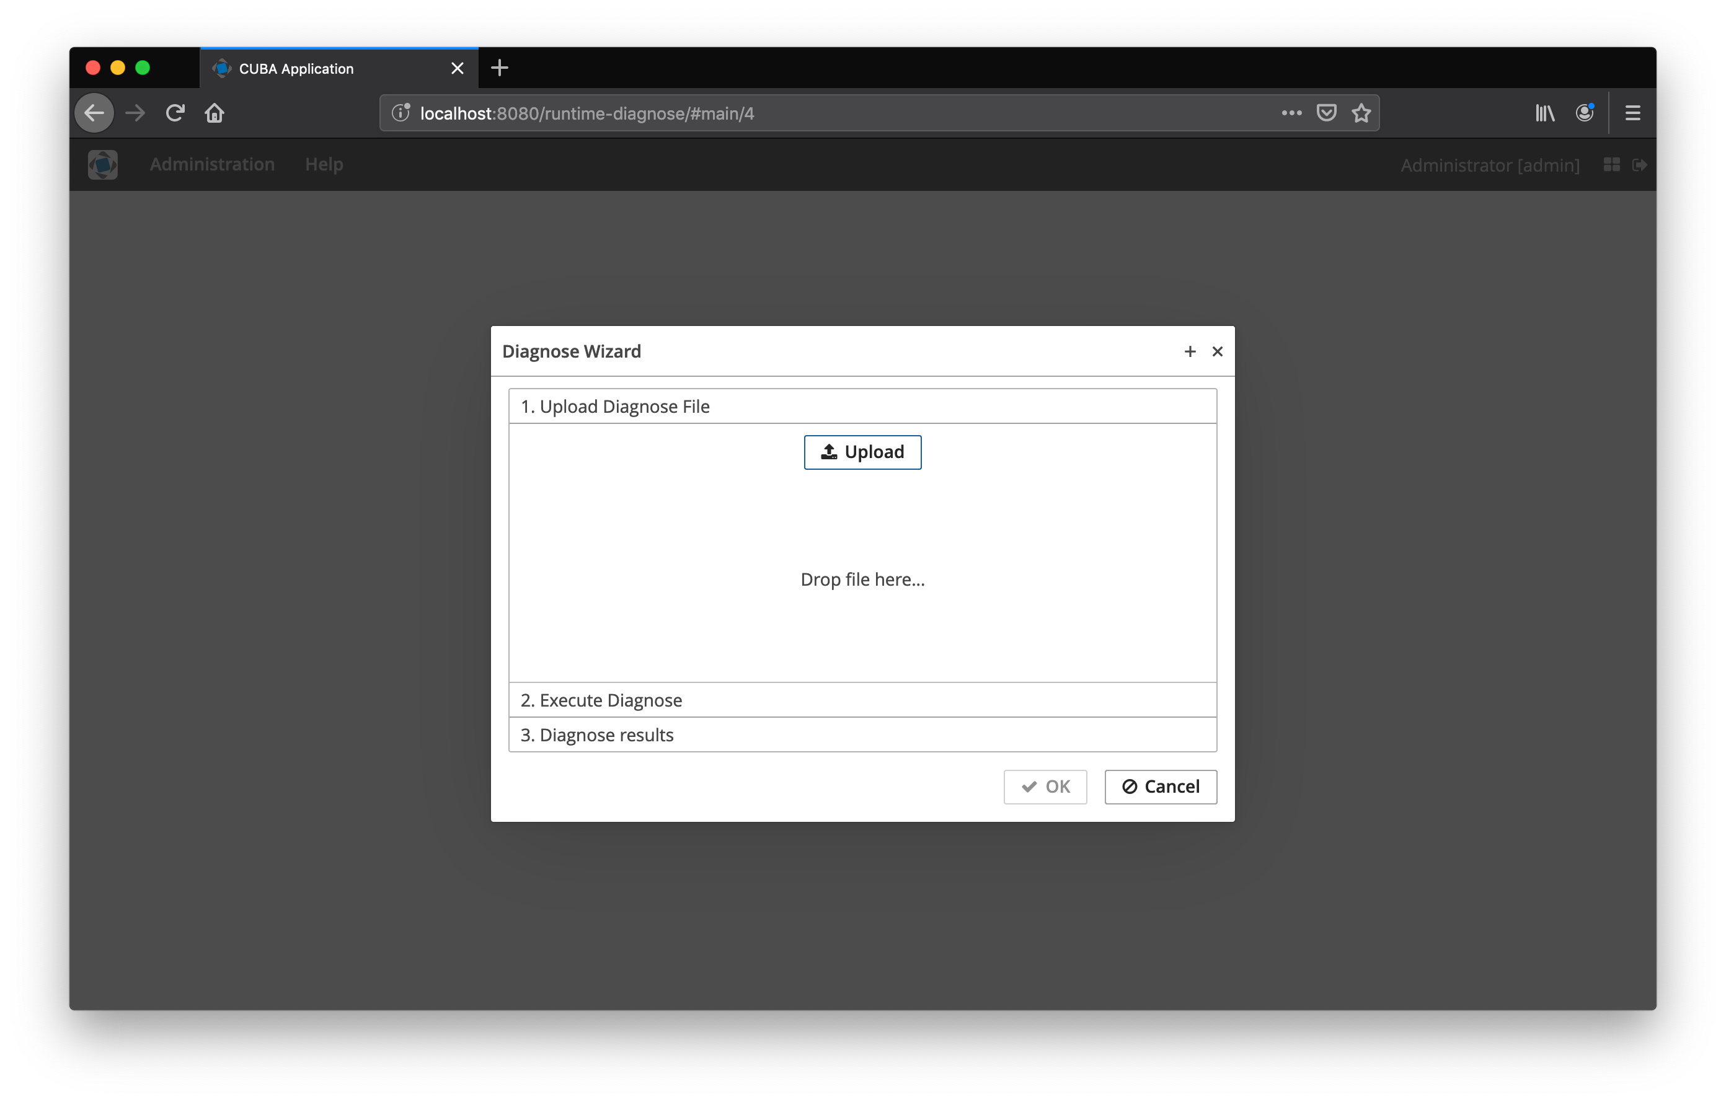Cancel the Diagnose Wizard
The width and height of the screenshot is (1726, 1102).
click(1161, 787)
